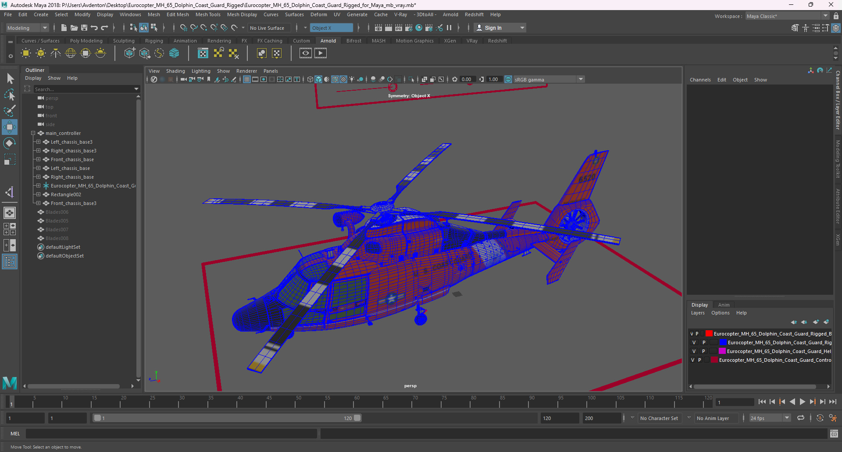Click the Arnold stand-in cube icon
The width and height of the screenshot is (842, 452).
click(130, 53)
